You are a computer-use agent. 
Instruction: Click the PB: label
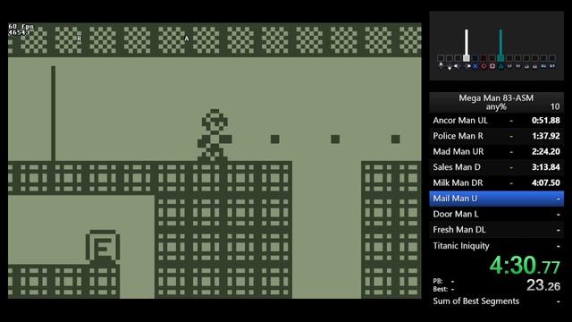pos(438,281)
